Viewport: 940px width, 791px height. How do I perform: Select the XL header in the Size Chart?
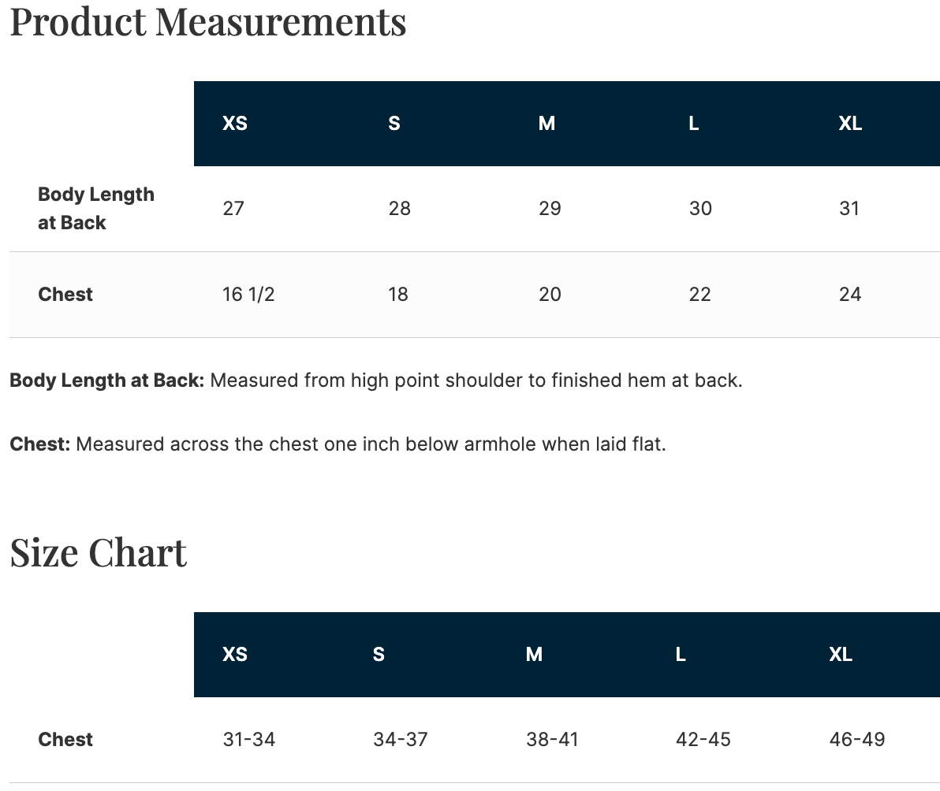[x=841, y=655]
